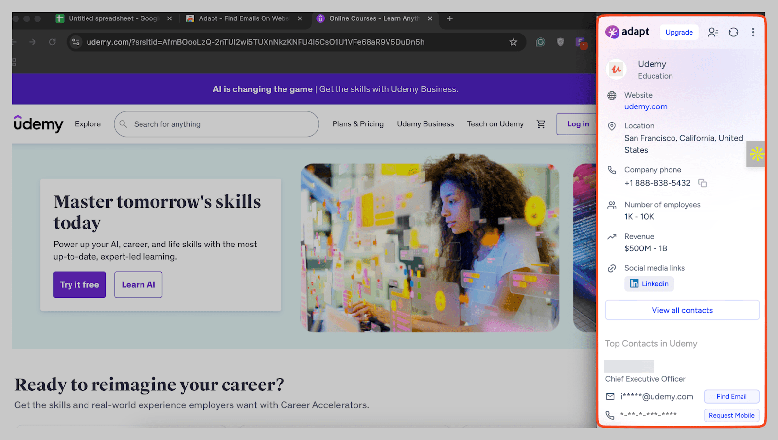This screenshot has height=440, width=778.
Task: Reload the page in the browser toolbar
Action: [53, 42]
